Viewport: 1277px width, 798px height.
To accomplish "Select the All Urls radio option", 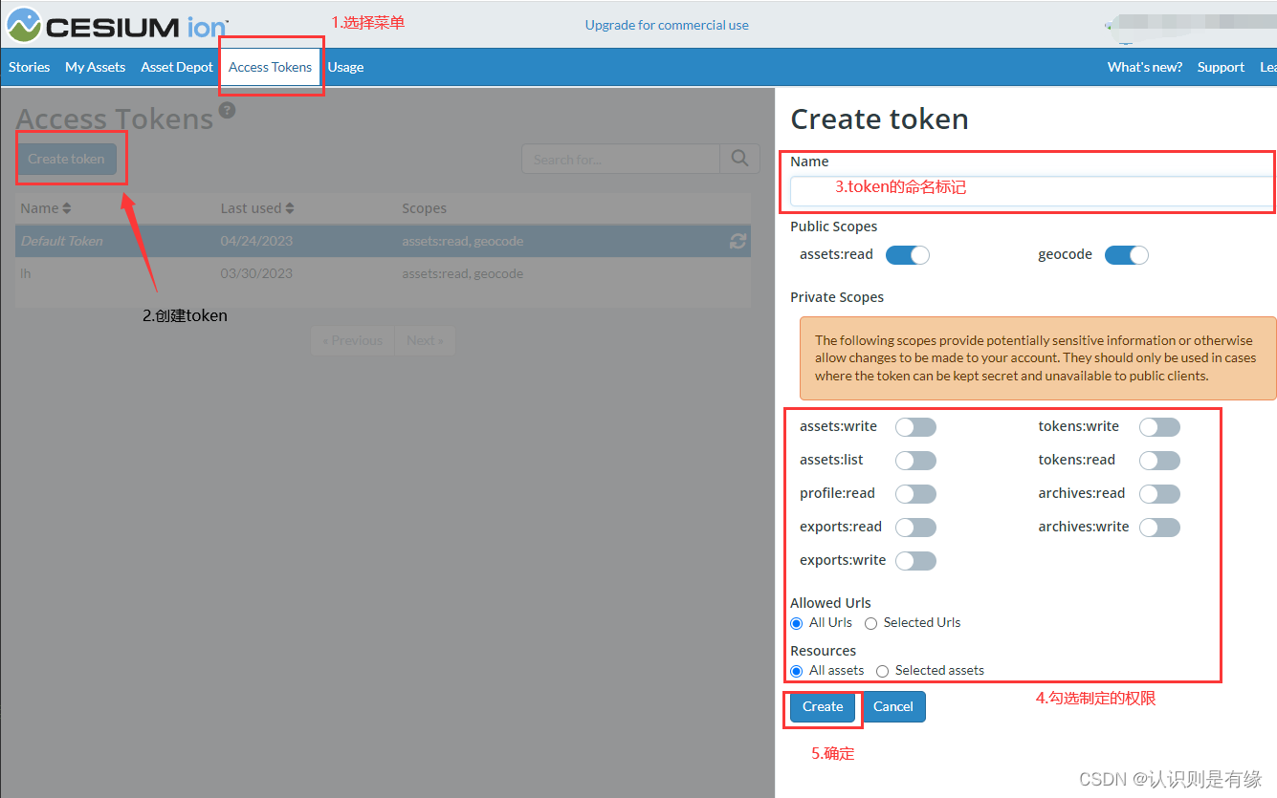I will coord(797,623).
